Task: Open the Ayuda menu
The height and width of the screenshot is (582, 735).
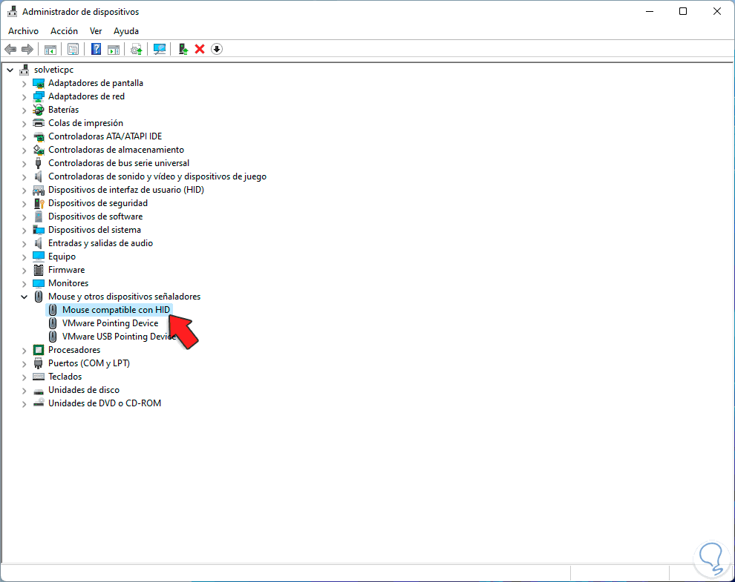Action: click(x=126, y=31)
